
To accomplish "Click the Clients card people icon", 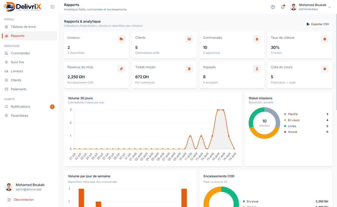I will (189, 39).
